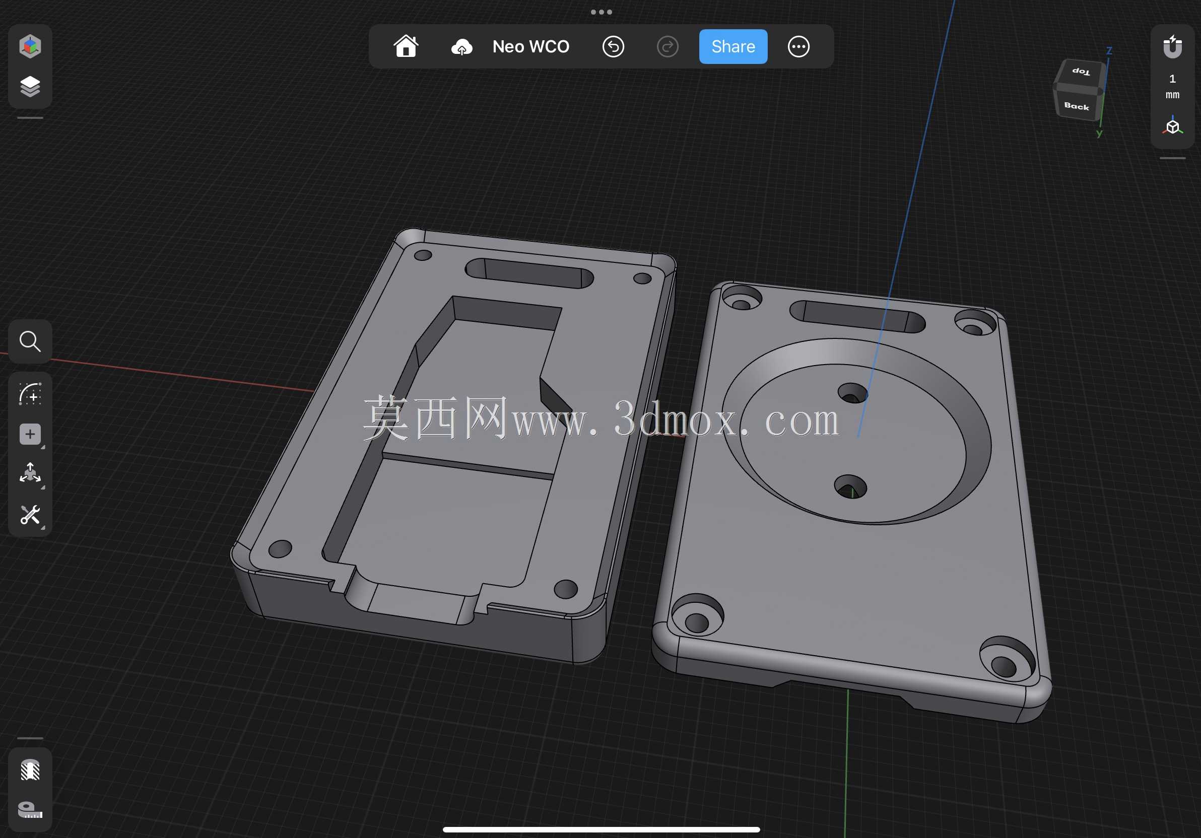Click the search magnifier tool
The image size is (1201, 838).
point(30,341)
